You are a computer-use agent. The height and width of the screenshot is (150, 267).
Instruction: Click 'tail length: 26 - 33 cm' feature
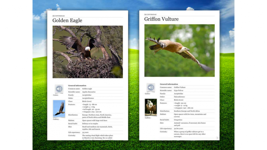click(x=91, y=109)
